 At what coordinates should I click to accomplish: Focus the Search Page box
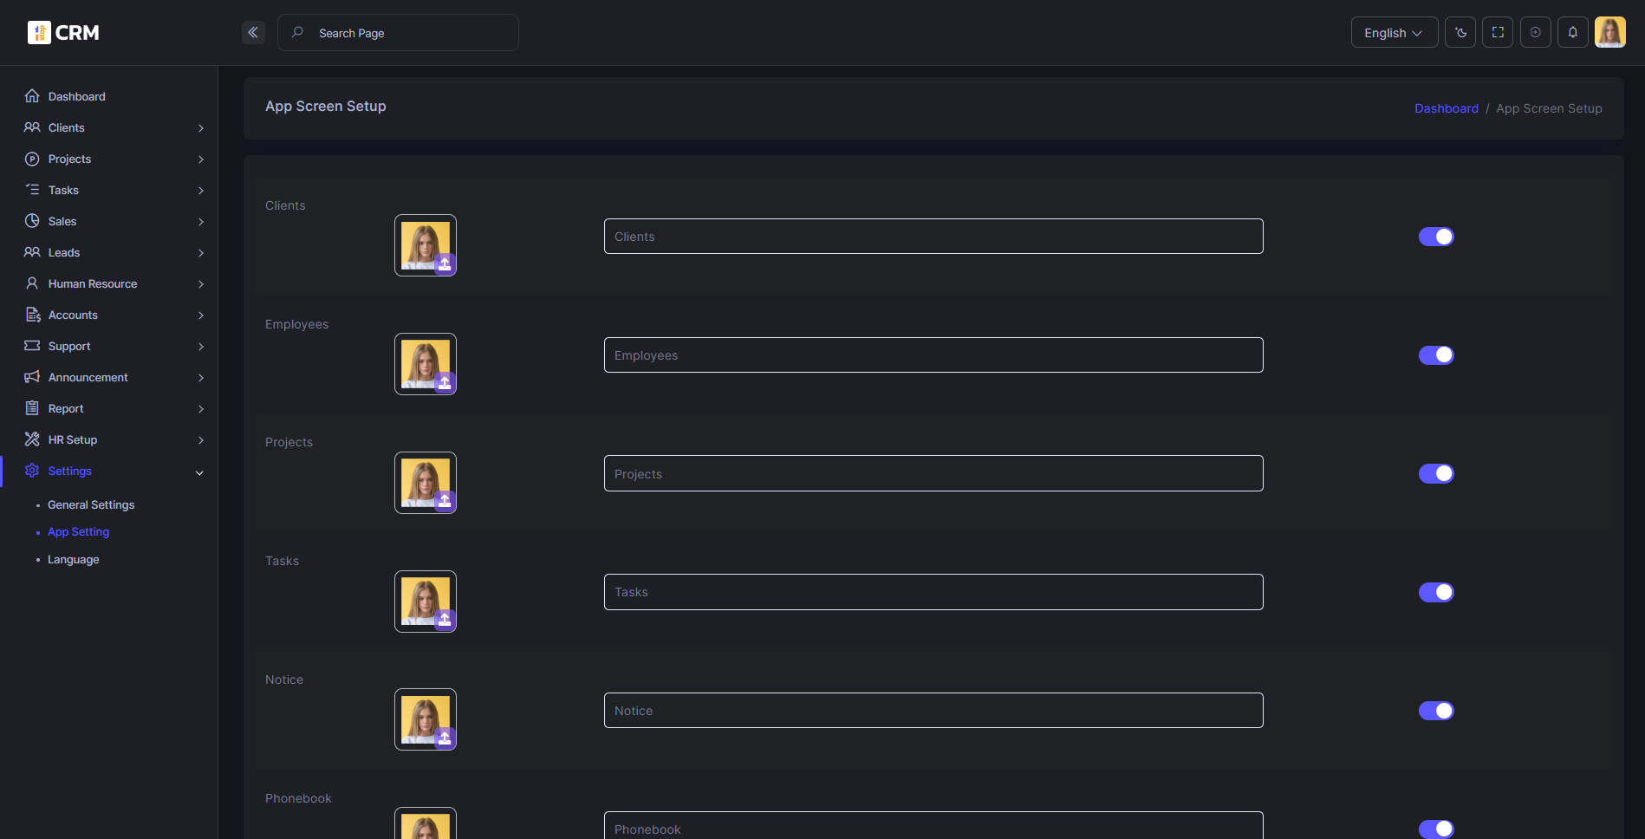407,33
